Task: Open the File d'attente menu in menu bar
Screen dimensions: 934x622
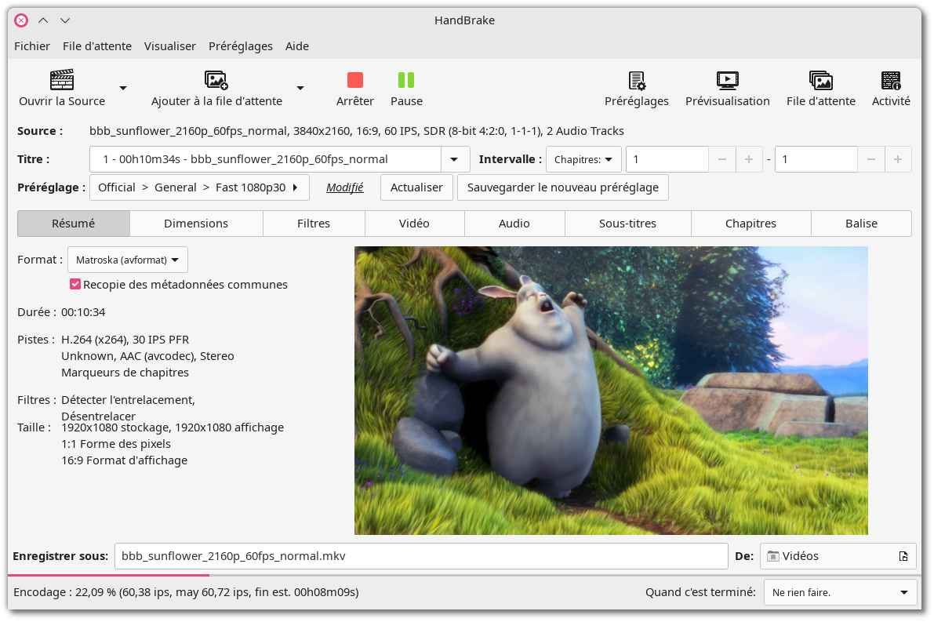Action: (97, 45)
